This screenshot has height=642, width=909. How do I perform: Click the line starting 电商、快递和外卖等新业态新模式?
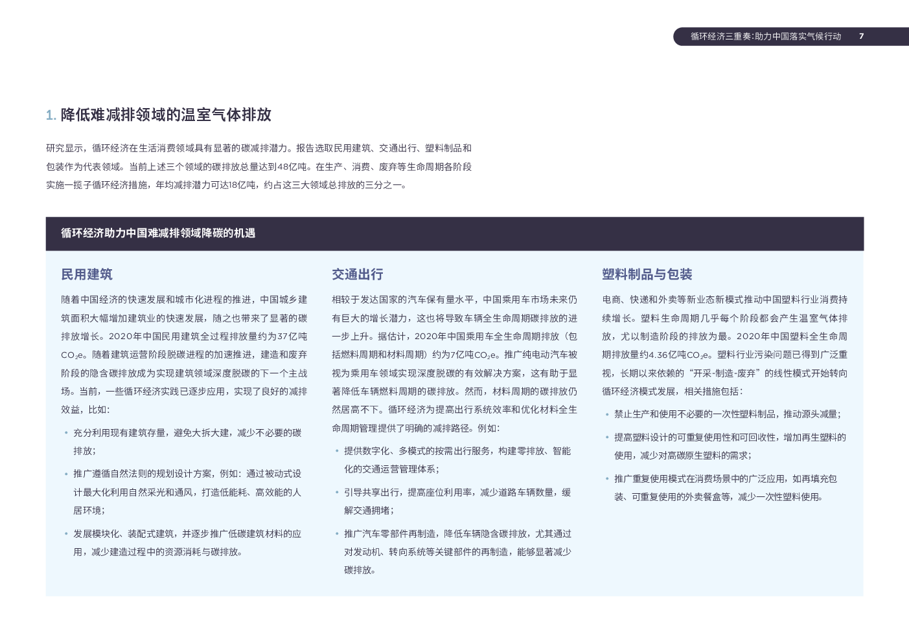[x=724, y=300]
